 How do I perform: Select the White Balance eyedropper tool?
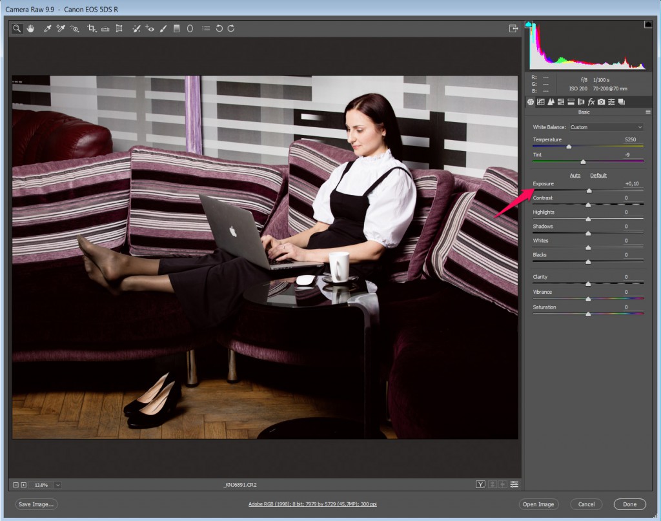coord(47,28)
